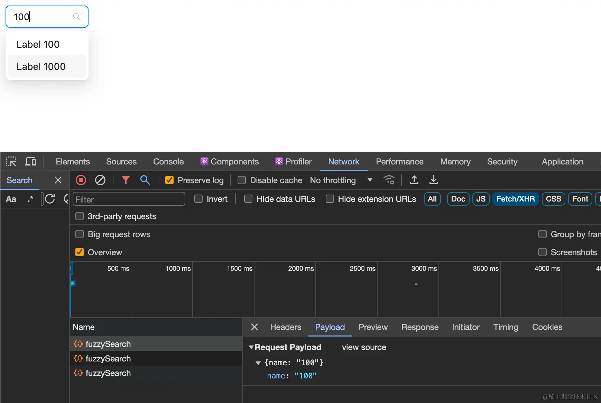Image resolution: width=601 pixels, height=403 pixels.
Task: Open network conditions wifi icon
Action: pyautogui.click(x=389, y=180)
